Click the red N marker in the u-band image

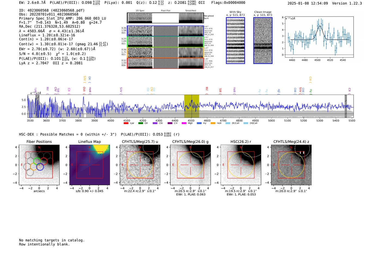[x=140, y=148]
